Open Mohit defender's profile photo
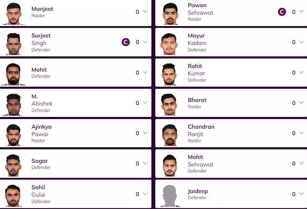This screenshot has width=307, height=209. click(13, 74)
